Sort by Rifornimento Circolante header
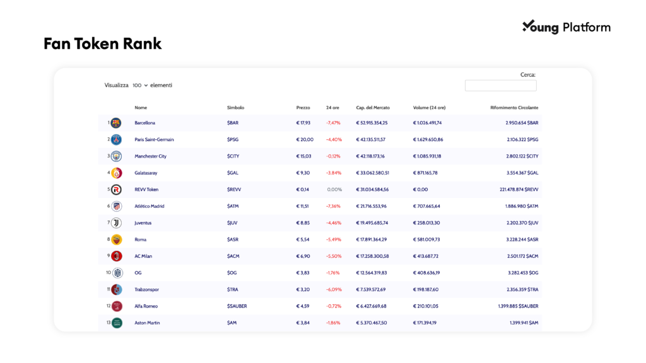Screen dimensions: 646x363 pyautogui.click(x=514, y=108)
